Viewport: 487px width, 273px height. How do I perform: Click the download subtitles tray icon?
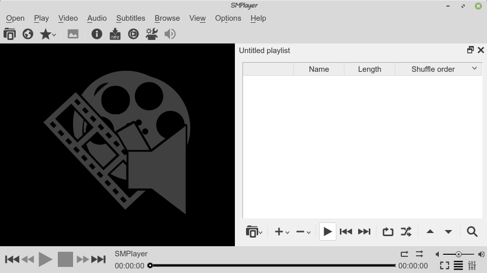coord(115,34)
